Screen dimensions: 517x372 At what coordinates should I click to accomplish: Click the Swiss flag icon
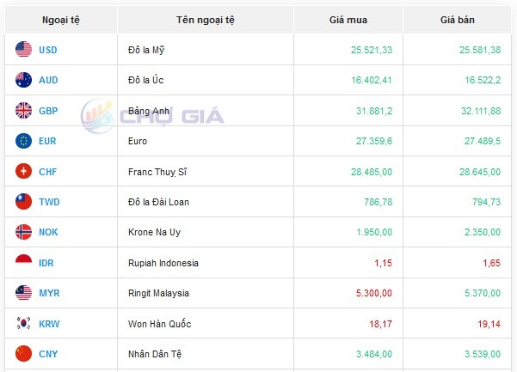(x=24, y=172)
